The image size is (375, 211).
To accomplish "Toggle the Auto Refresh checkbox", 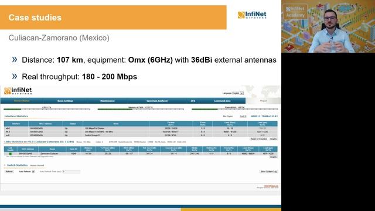I will point(33,172).
